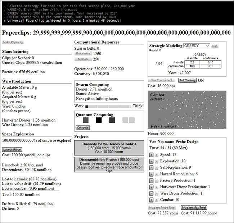Increase probe Combat with the right arrow
234x223 pixels.
[x=157, y=200]
